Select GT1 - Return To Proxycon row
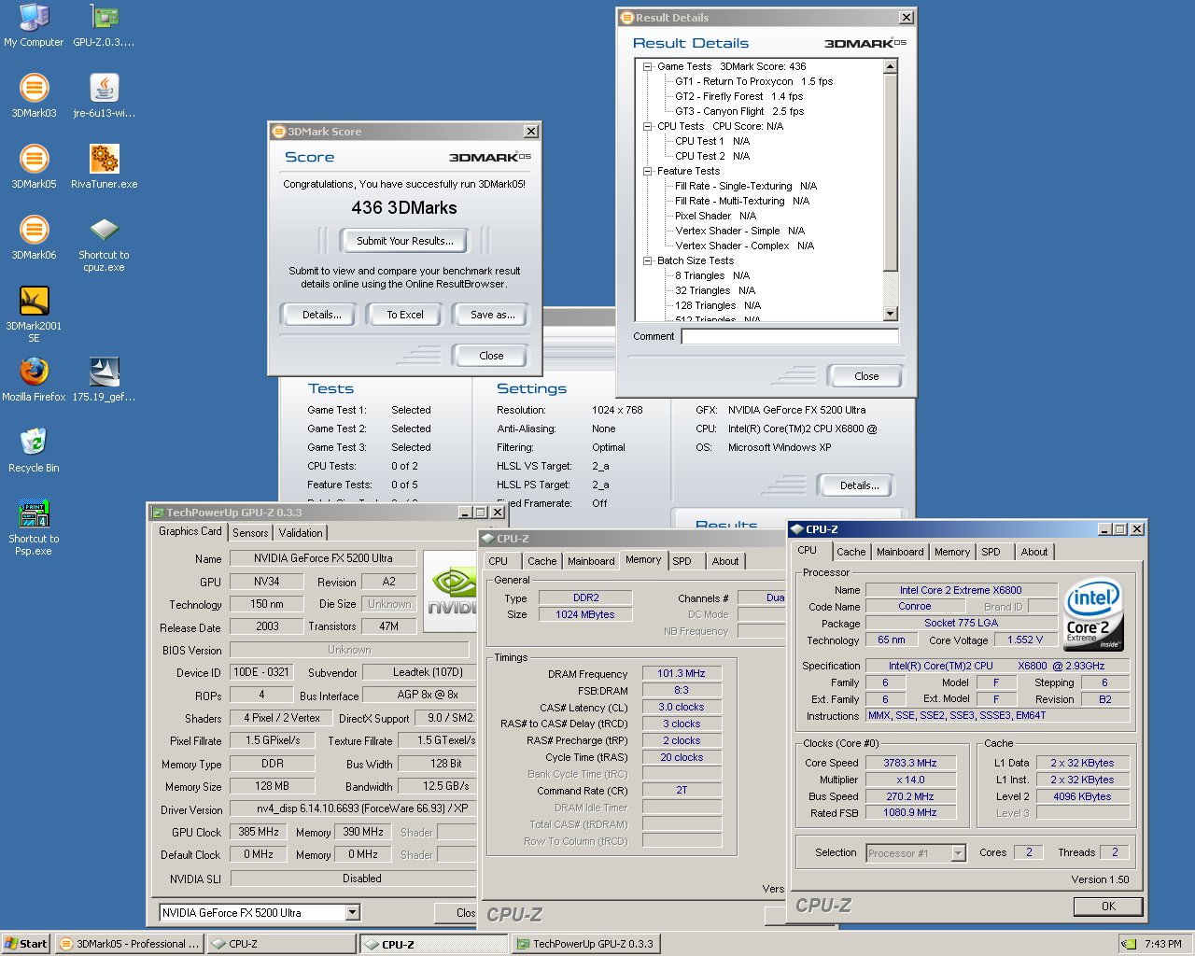The width and height of the screenshot is (1195, 956). [x=753, y=81]
